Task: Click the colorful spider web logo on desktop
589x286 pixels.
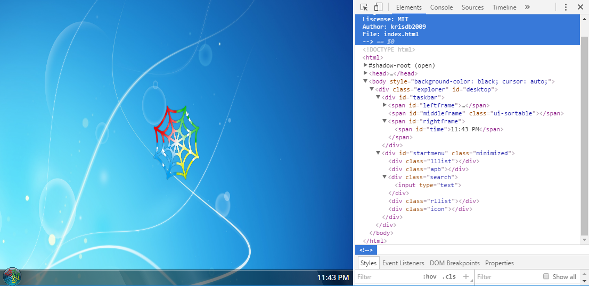Action: tap(176, 142)
